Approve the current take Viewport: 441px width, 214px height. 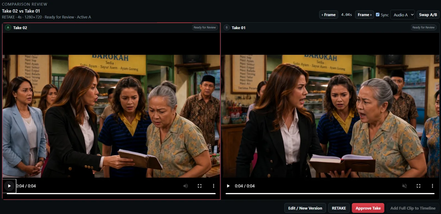368,208
